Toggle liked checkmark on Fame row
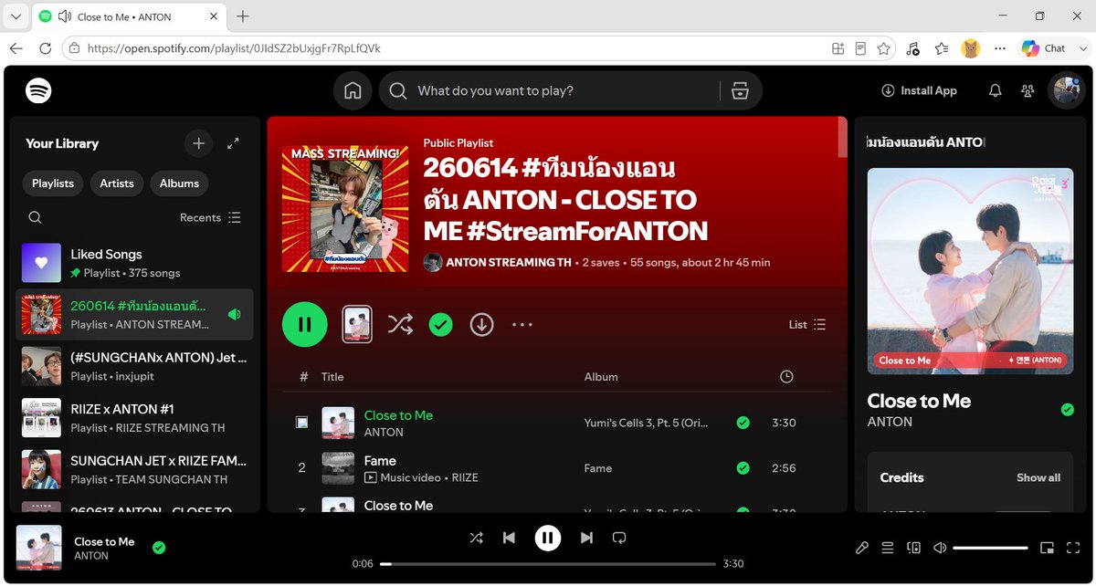Viewport: 1096px width, 586px height. click(743, 468)
